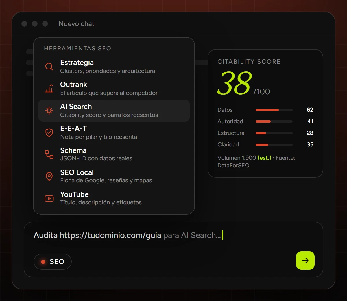Click the red dot in SEO chip
Image resolution: width=347 pixels, height=301 pixels.
(43, 262)
